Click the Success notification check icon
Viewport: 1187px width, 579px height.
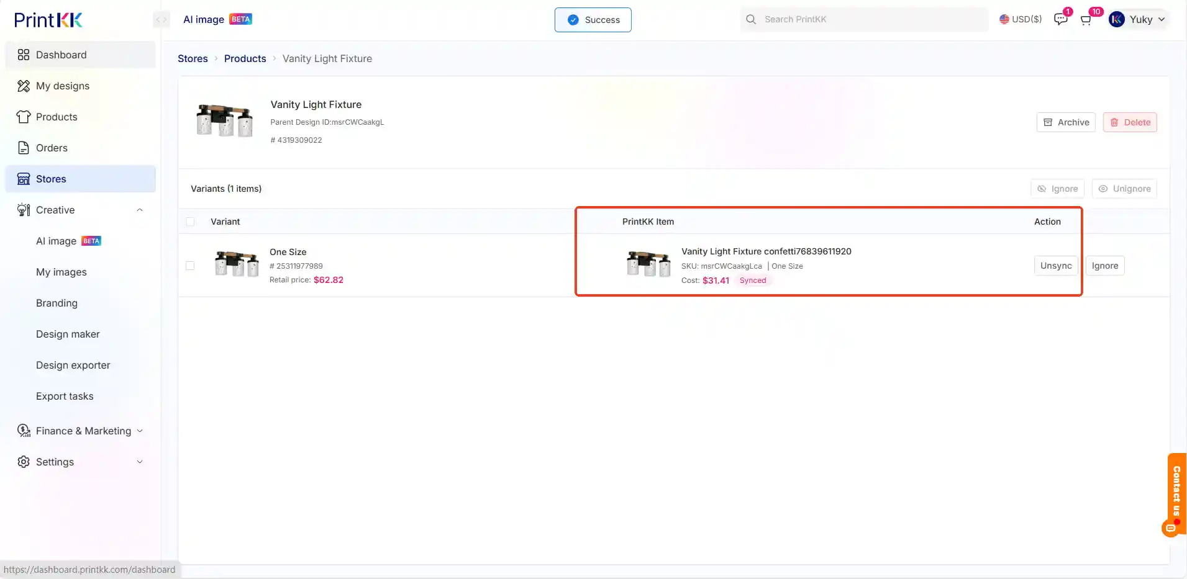tap(573, 20)
